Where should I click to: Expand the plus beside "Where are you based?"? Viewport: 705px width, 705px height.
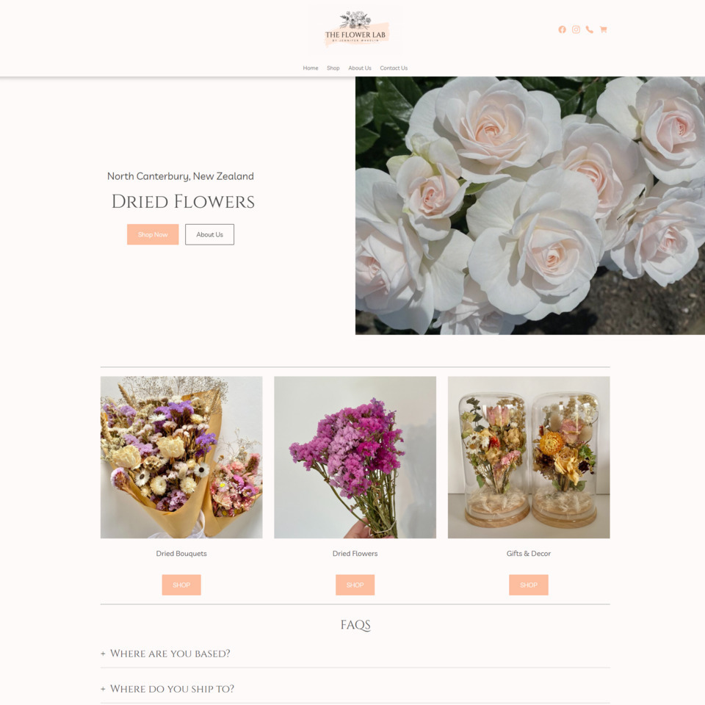(x=103, y=654)
